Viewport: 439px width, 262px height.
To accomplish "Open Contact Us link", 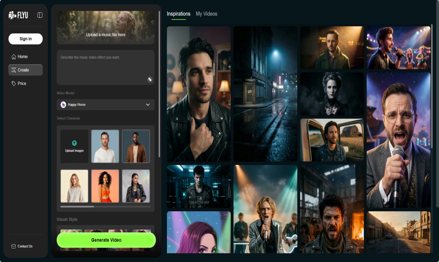I will tap(25, 246).
